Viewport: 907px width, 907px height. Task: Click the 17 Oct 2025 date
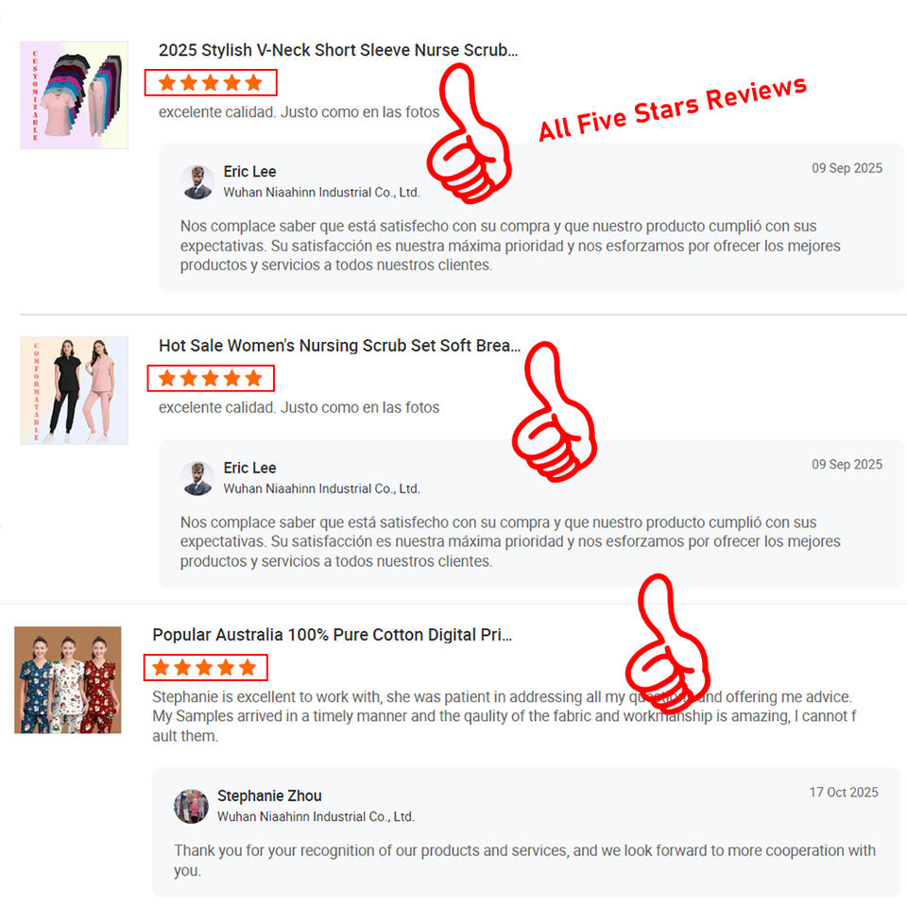pos(844,793)
